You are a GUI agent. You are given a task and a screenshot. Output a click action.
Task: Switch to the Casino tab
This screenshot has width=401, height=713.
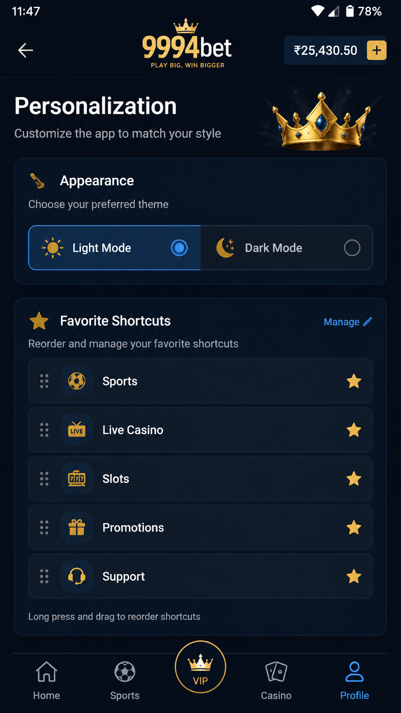coord(276,681)
